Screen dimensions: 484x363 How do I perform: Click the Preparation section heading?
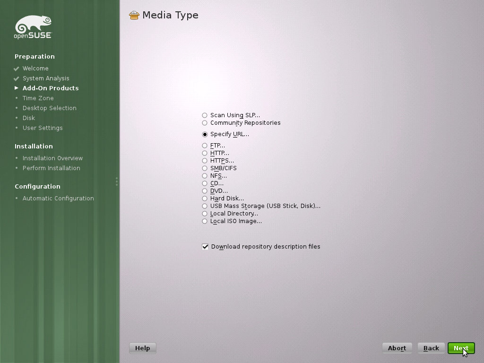(x=35, y=57)
